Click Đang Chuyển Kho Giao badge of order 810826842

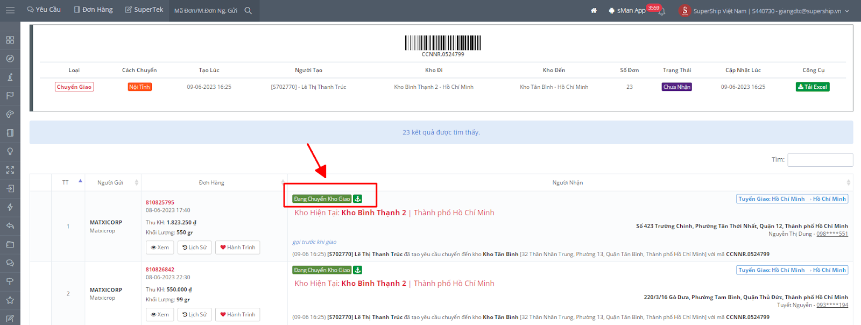click(x=322, y=270)
